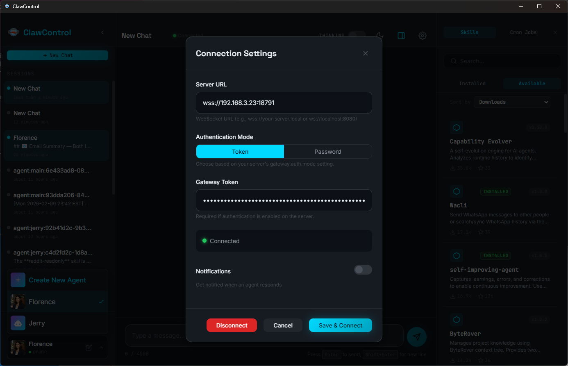Click the search magnifier in the Skills panel

click(x=453, y=61)
